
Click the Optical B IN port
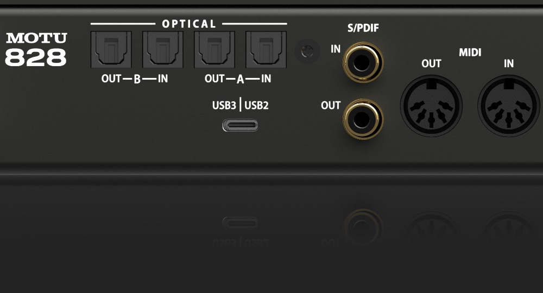click(x=163, y=49)
